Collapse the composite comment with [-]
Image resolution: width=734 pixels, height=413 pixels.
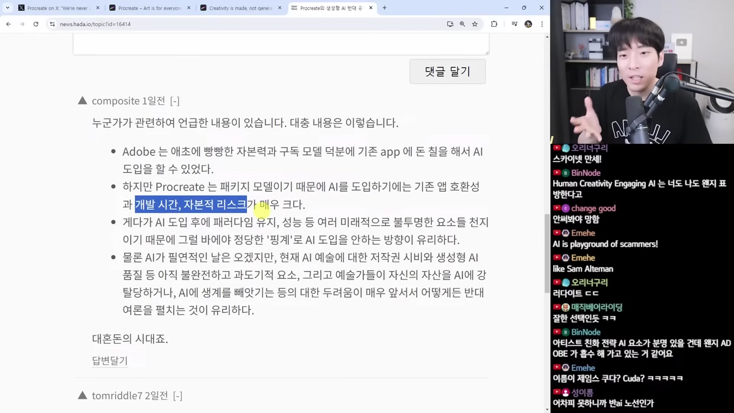coord(175,101)
